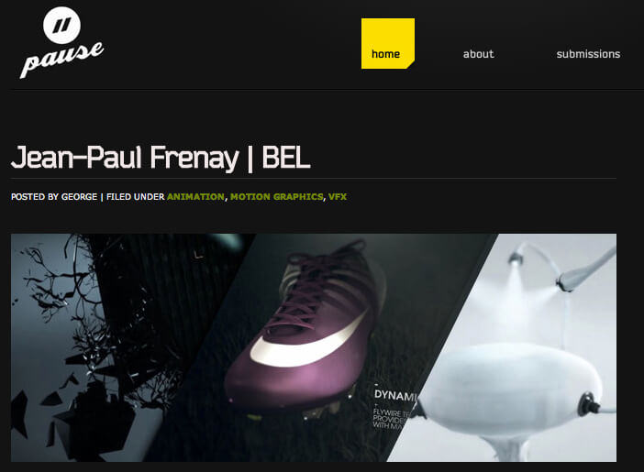The width and height of the screenshot is (644, 472).
Task: Click the author name George
Action: click(79, 197)
